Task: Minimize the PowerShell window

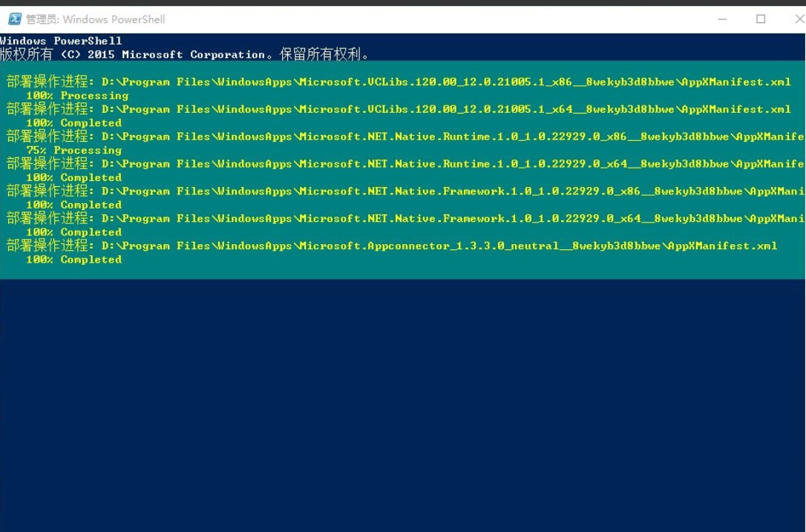Action: [723, 19]
